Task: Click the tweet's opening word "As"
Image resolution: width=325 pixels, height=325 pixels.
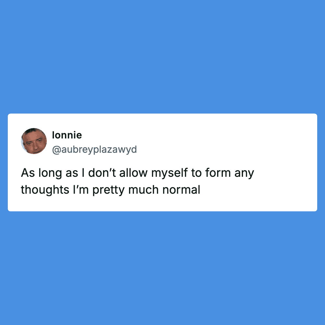Action: point(28,173)
